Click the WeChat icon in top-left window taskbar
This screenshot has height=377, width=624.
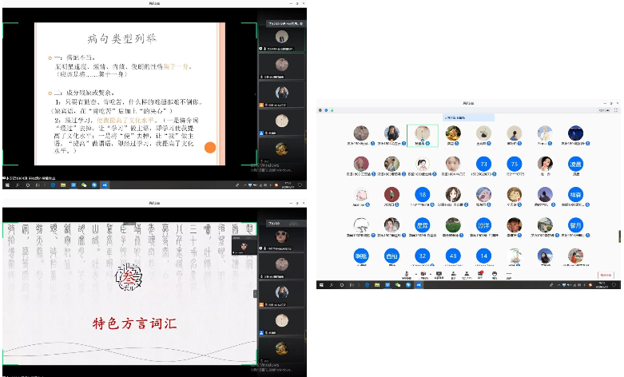pos(82,185)
